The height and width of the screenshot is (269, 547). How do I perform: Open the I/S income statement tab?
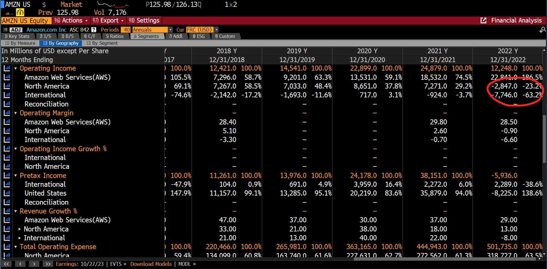pyautogui.click(x=45, y=36)
